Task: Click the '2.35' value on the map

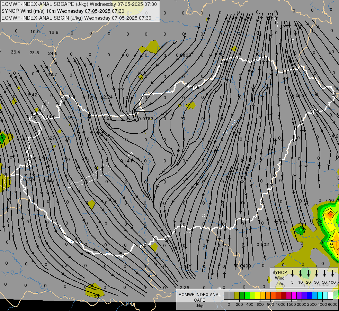Action: pyautogui.click(x=185, y=288)
